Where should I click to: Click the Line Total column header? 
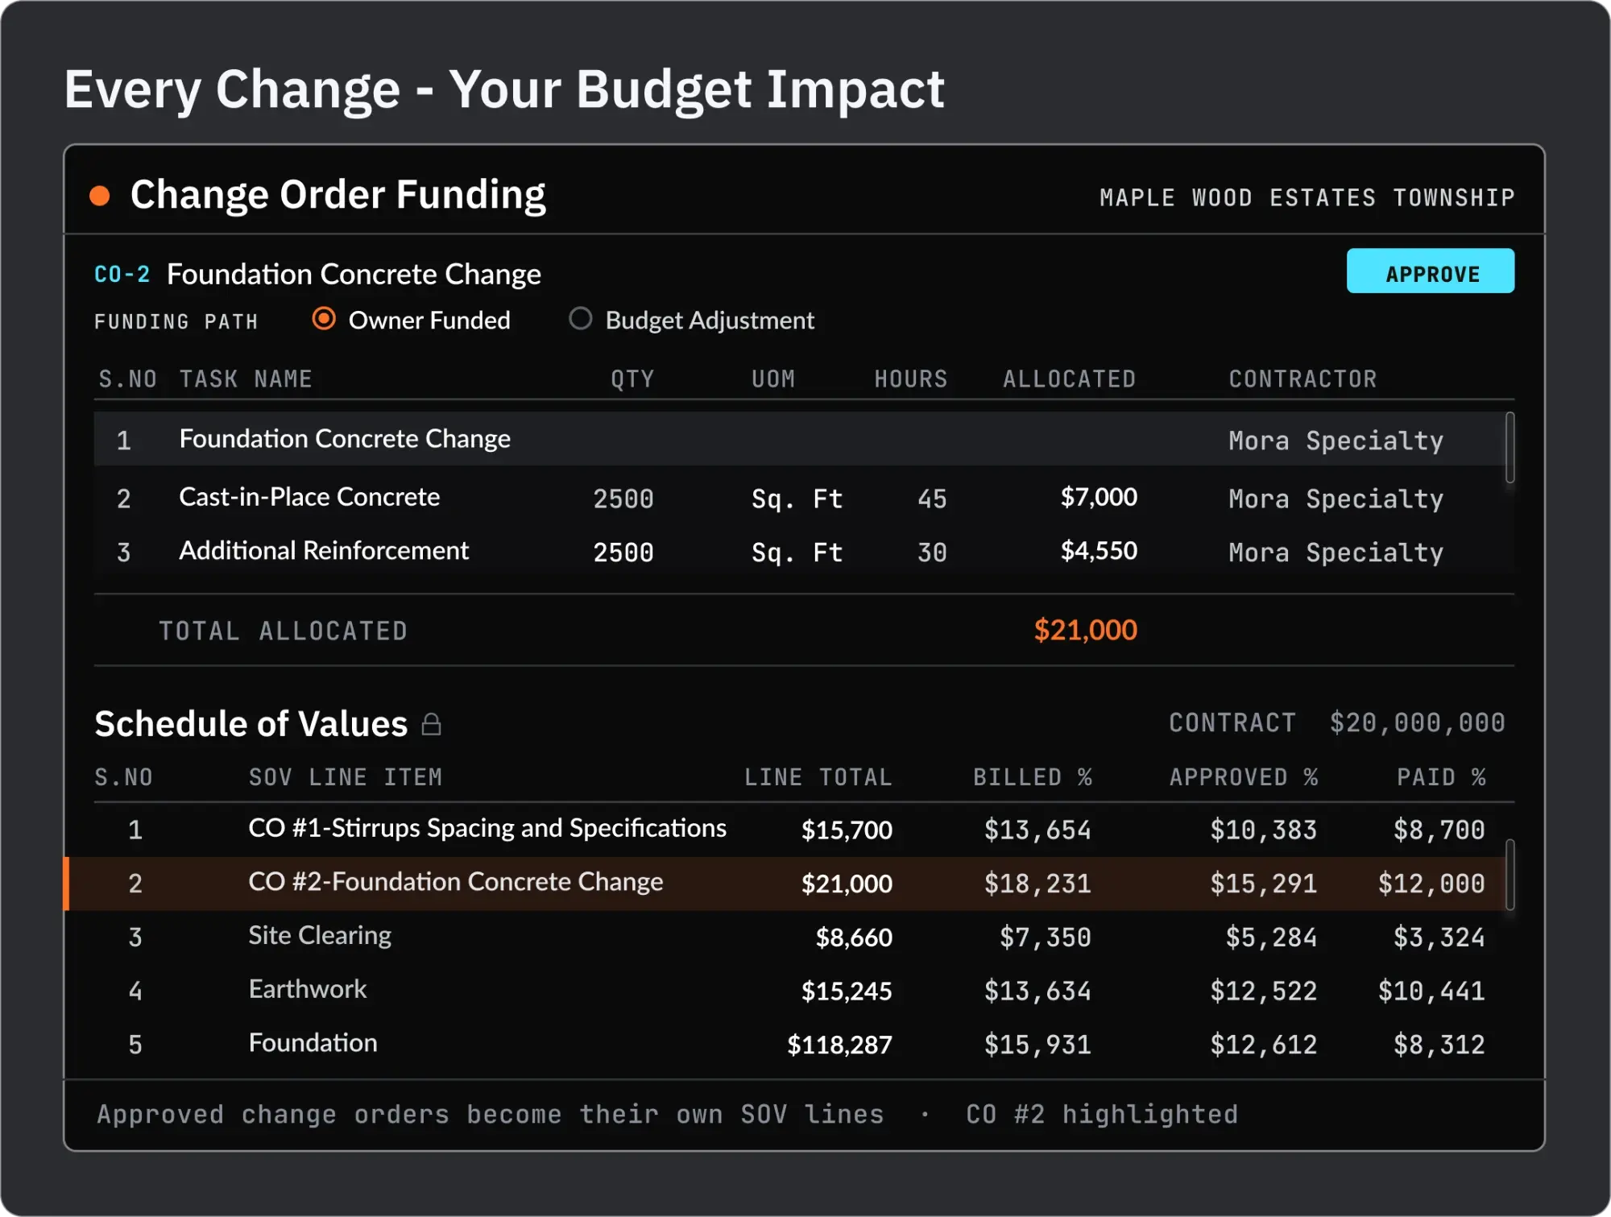[818, 777]
